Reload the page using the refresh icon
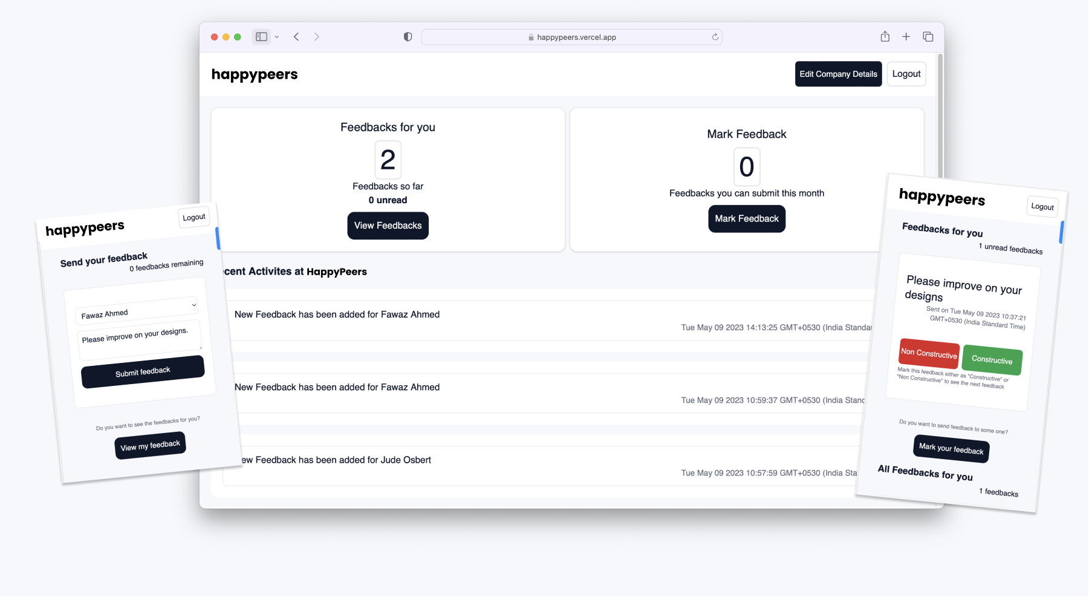The height and width of the screenshot is (597, 1089). (715, 37)
